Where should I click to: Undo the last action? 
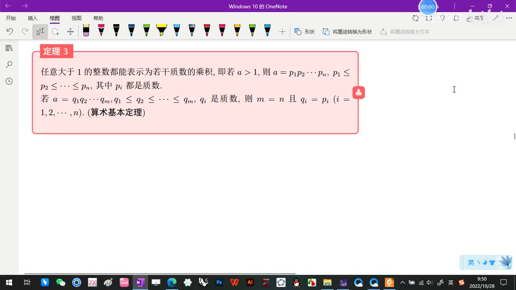pos(10,31)
